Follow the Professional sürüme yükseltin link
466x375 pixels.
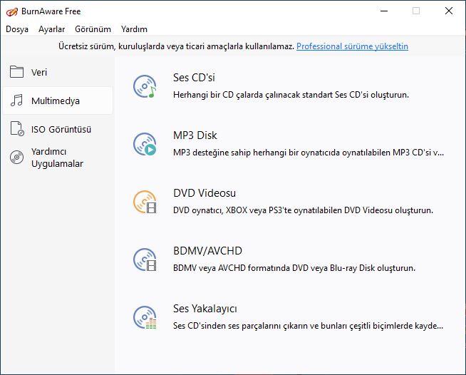tap(352, 46)
